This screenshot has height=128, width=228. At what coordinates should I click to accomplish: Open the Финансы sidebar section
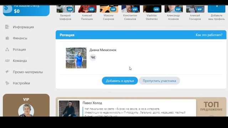click(x=20, y=38)
